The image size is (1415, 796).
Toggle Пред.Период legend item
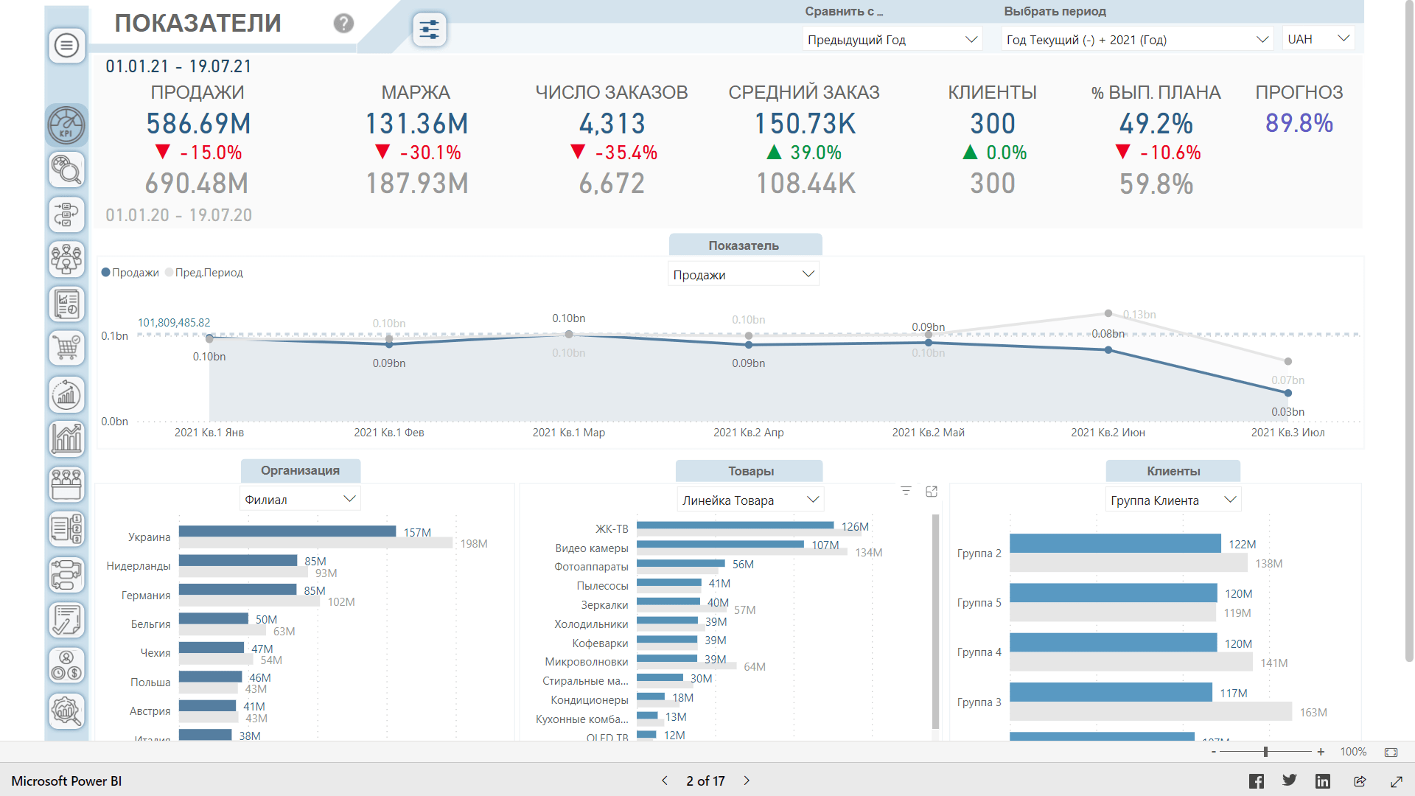pos(205,273)
